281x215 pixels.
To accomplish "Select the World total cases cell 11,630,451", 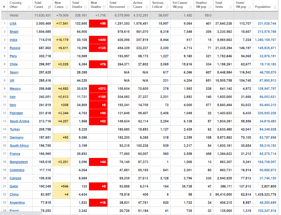I will pyautogui.click(x=43, y=15).
